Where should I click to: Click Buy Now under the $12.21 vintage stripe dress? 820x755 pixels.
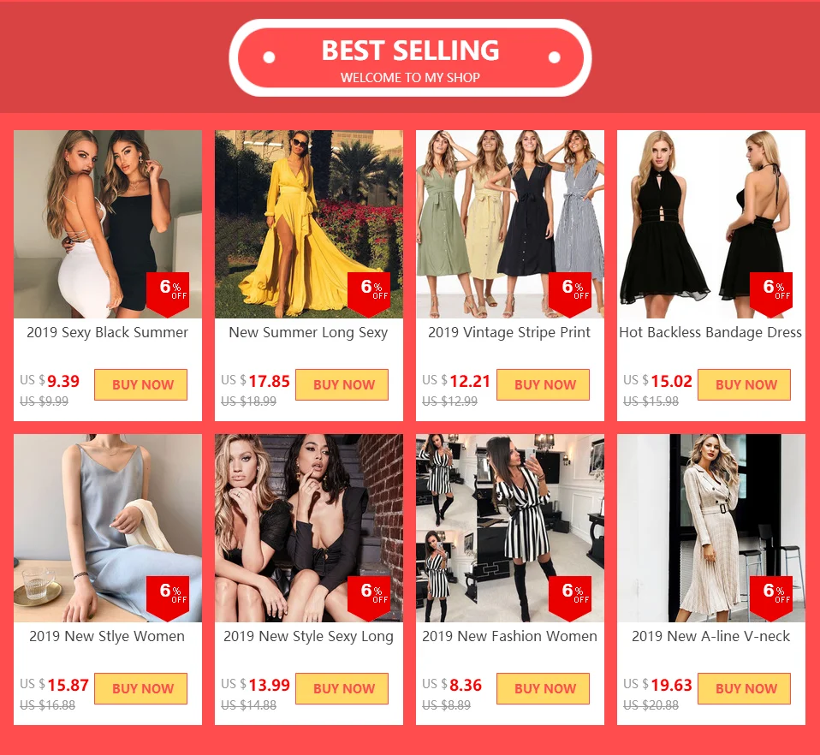(543, 385)
